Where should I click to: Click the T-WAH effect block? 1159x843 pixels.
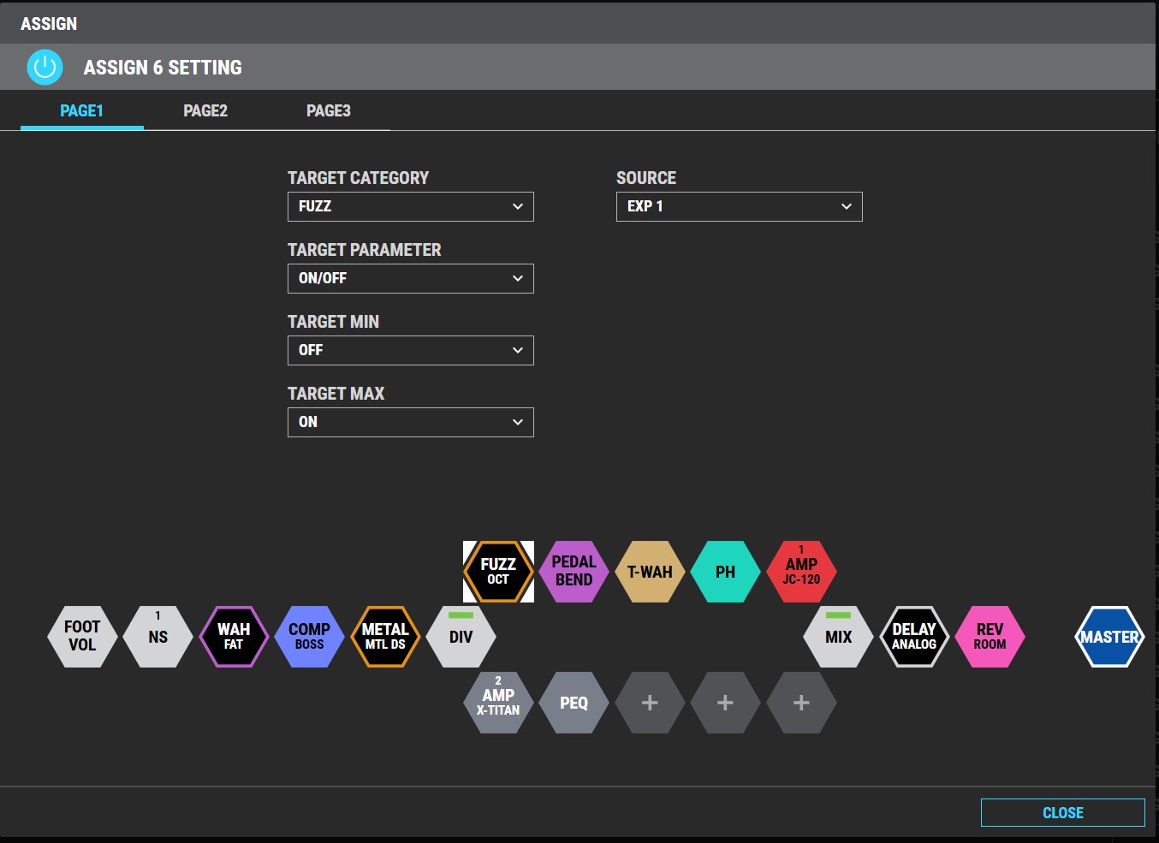[x=650, y=572]
